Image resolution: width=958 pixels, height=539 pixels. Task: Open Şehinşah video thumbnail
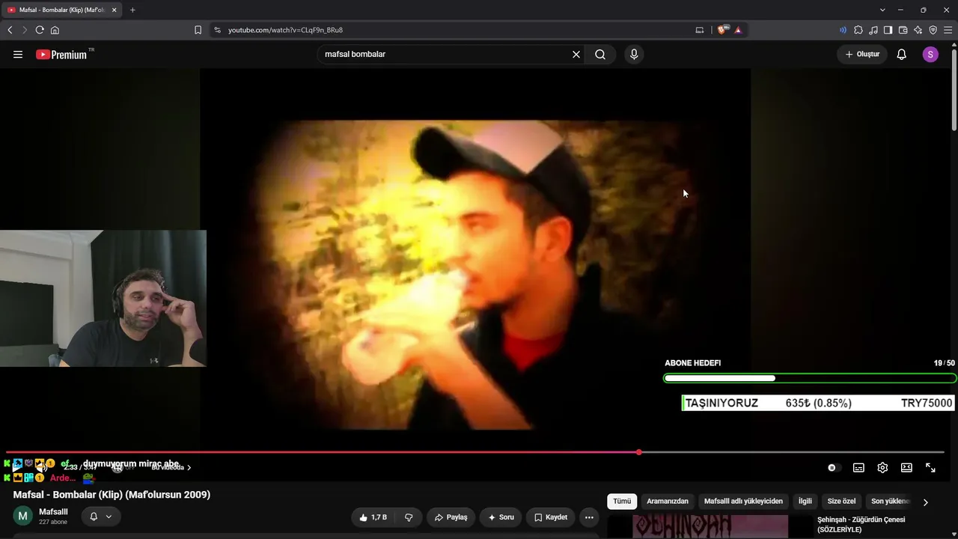point(710,527)
